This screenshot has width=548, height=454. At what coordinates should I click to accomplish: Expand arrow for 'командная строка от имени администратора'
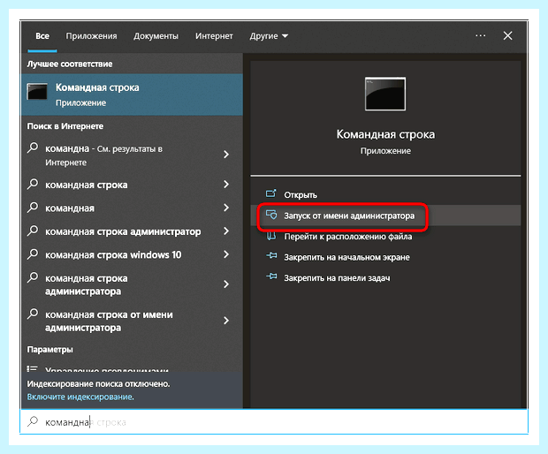[226, 321]
